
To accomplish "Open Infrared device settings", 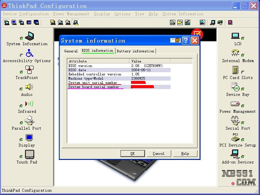I will [x=29, y=104].
